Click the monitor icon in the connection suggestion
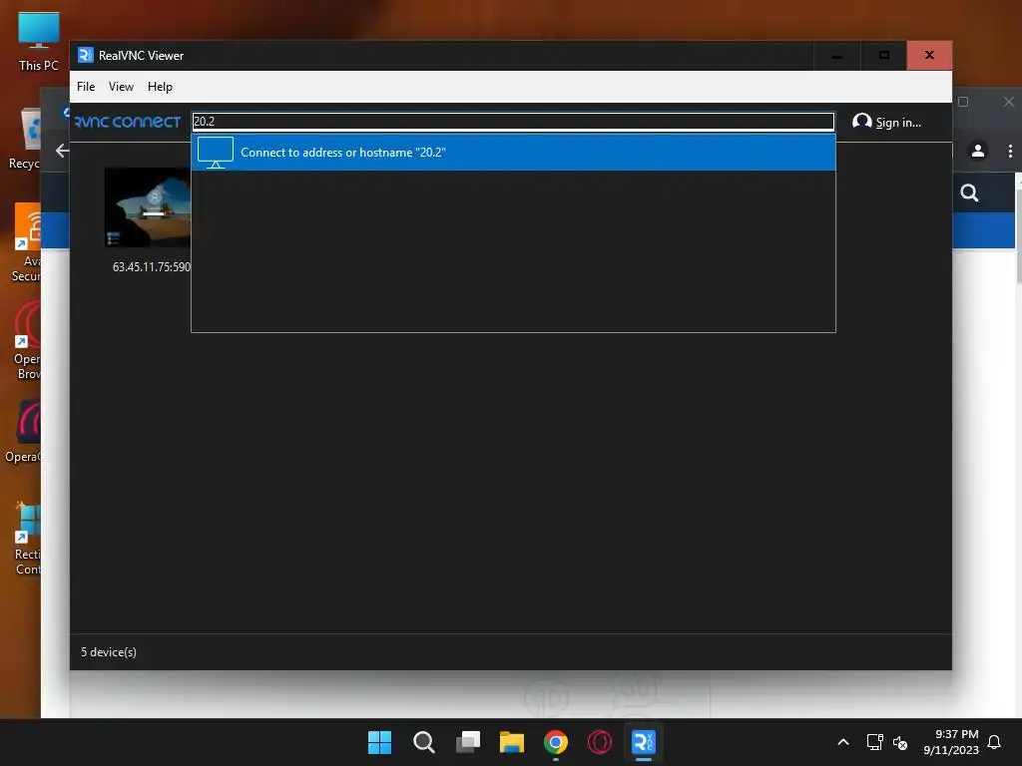Viewport: 1022px width, 766px height. tap(216, 153)
